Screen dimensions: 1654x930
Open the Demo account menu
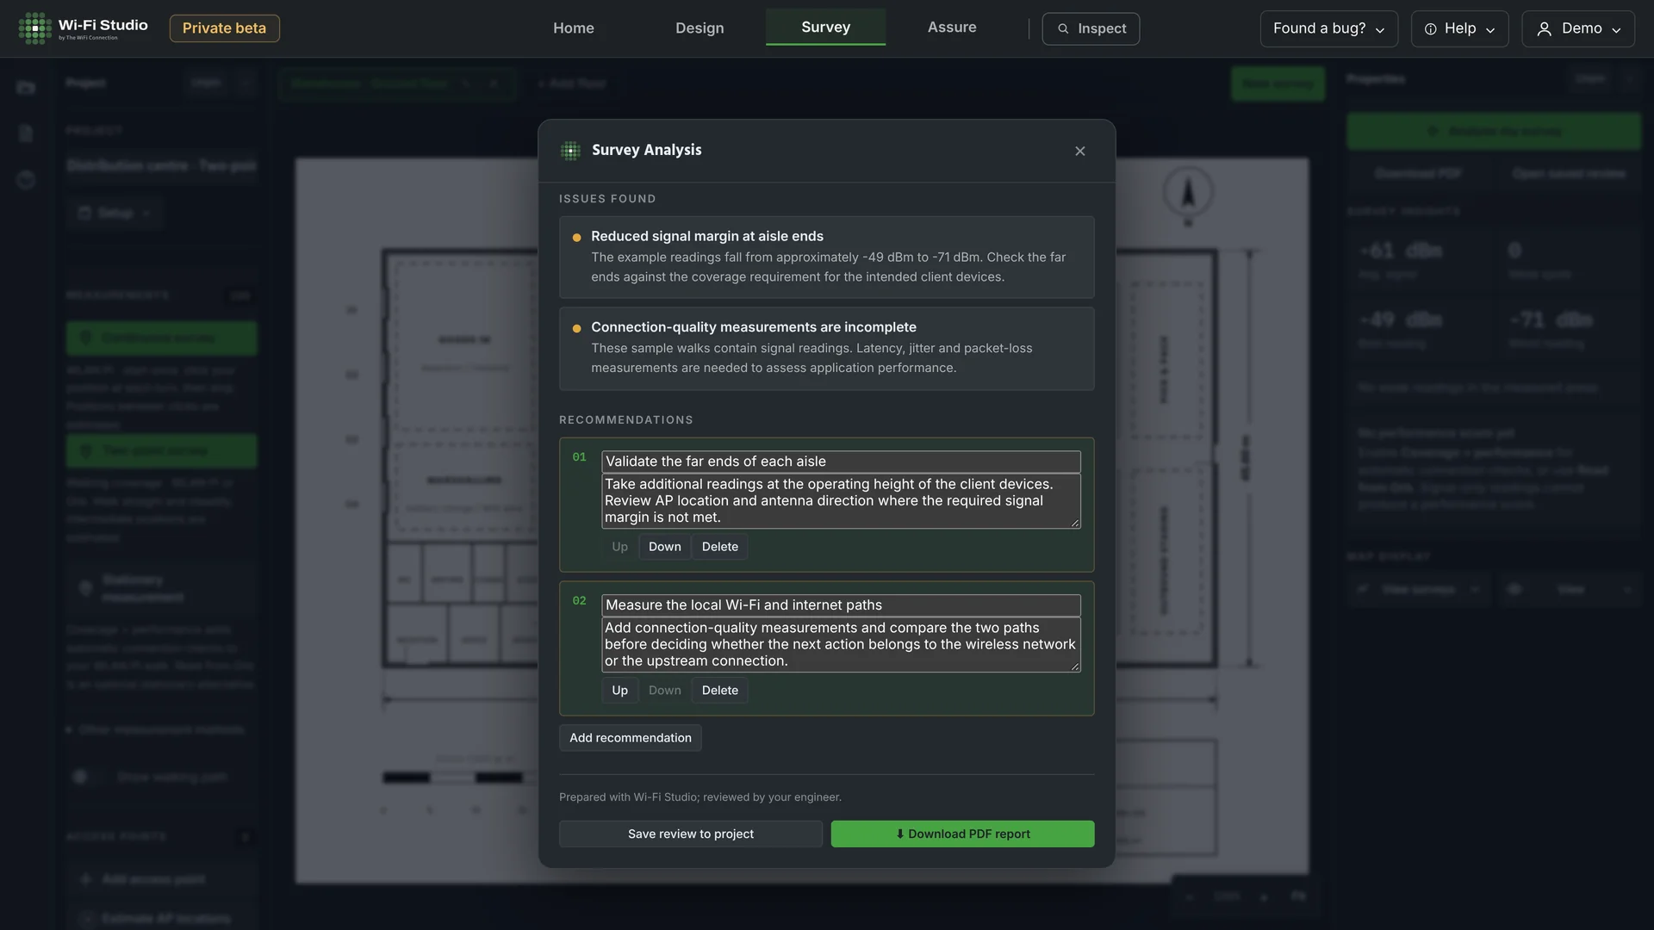1578,28
